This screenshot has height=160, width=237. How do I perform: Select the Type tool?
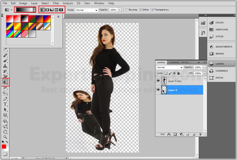tap(5, 104)
